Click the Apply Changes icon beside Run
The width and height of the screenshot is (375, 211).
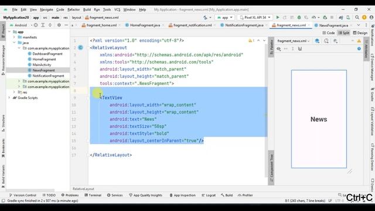click(285, 18)
